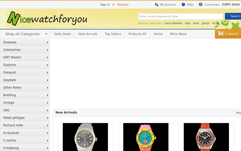Image resolution: width=241 pixels, height=151 pixels.
Task: Open the Products All tab
Action: 137,34
